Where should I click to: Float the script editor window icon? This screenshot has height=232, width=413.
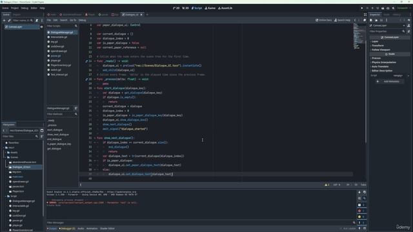(365, 20)
